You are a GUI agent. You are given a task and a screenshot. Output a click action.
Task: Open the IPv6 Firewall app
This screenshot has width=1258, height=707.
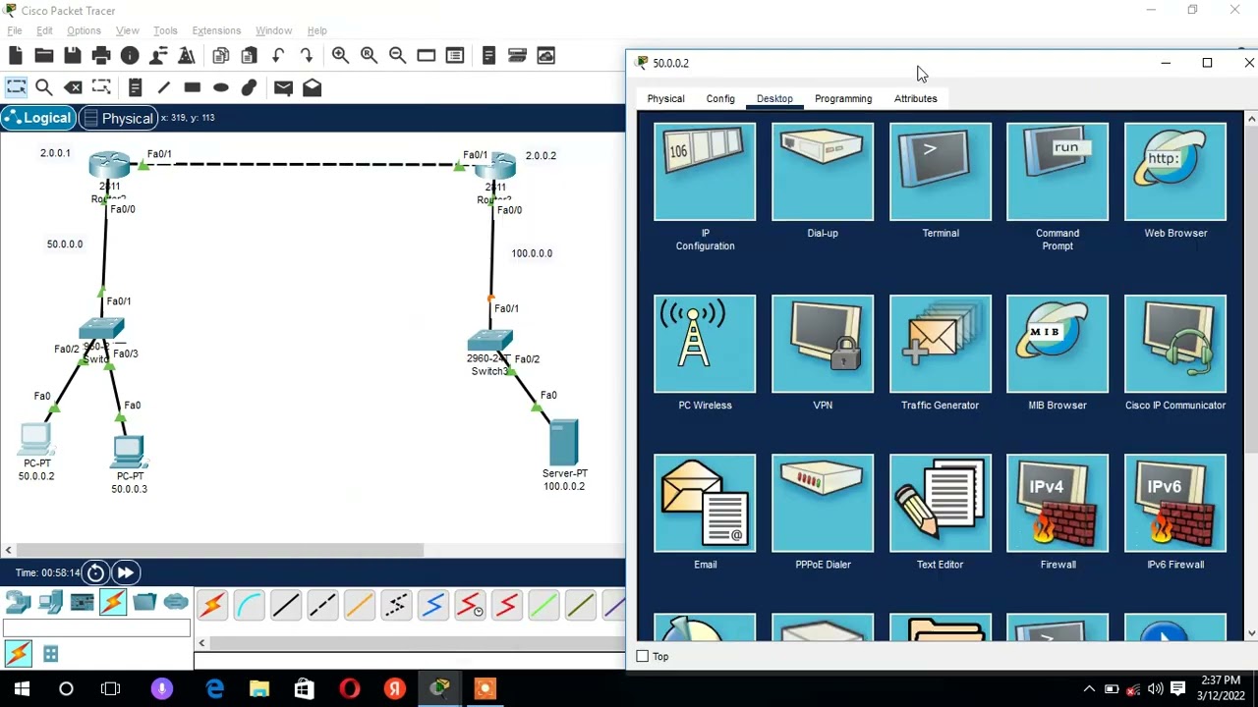[x=1175, y=503]
